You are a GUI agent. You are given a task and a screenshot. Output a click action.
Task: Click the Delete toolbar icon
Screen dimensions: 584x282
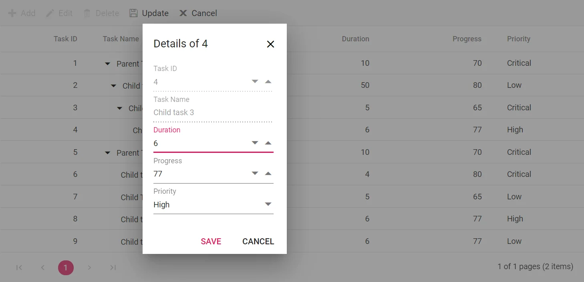87,13
